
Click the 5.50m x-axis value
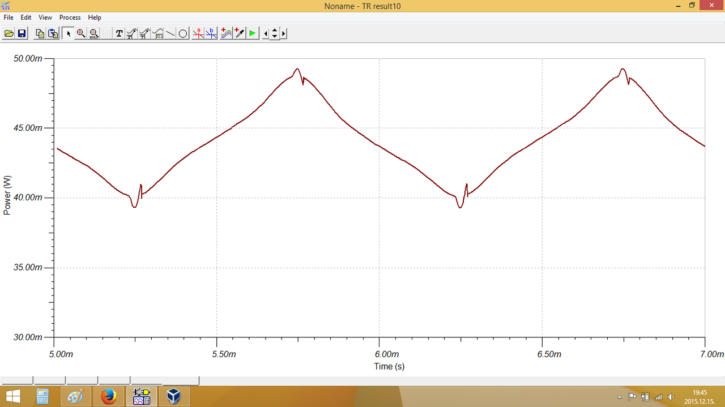pyautogui.click(x=223, y=354)
